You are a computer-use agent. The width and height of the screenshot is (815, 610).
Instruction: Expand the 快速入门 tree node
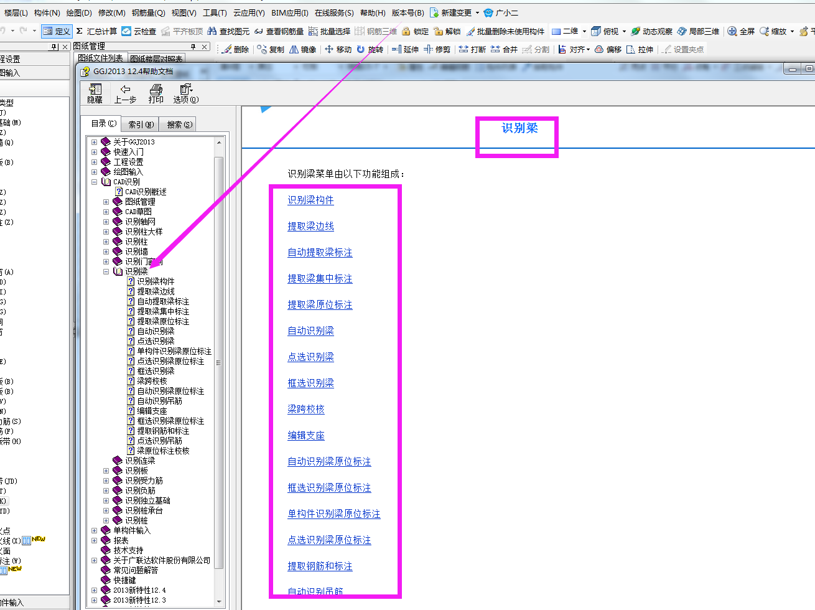point(94,152)
